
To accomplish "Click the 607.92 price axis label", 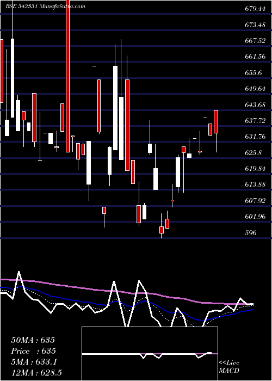I will click(x=255, y=201).
